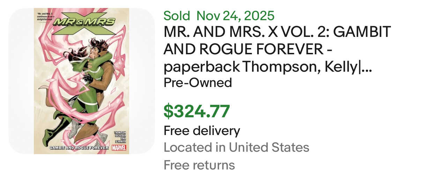Open the comic cover thumbnail image

coord(81,81)
